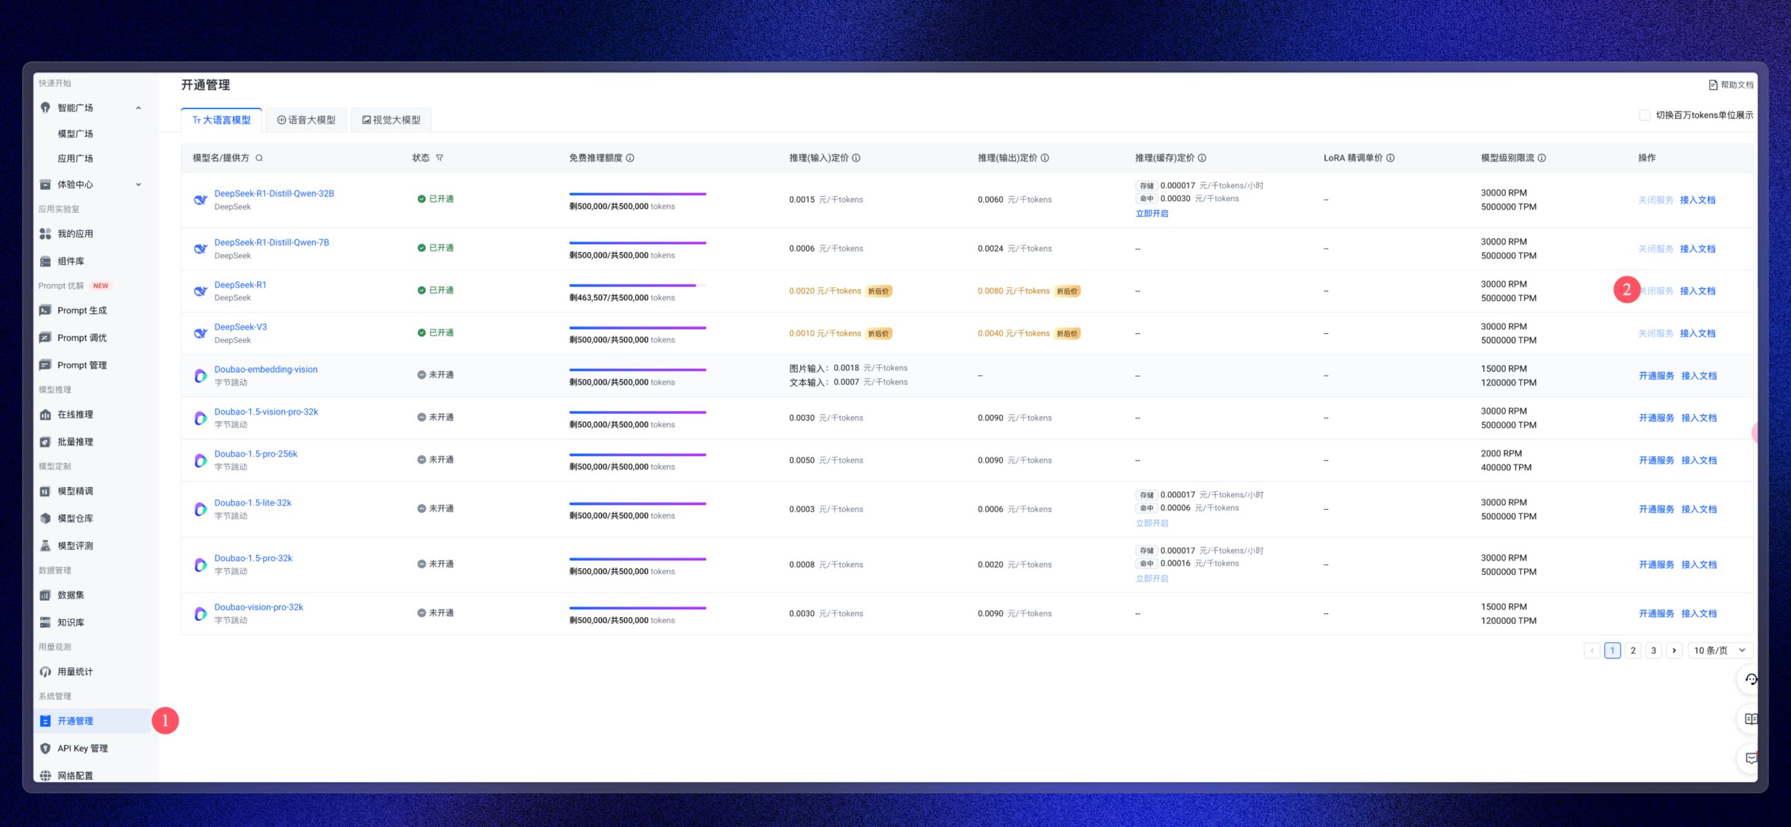This screenshot has width=1791, height=827.
Task: Click info icon beside 免费推理额度
Action: click(x=630, y=158)
